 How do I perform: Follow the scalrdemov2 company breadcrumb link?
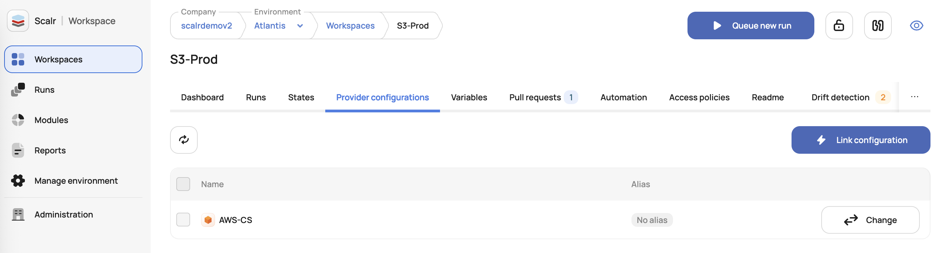tap(207, 26)
